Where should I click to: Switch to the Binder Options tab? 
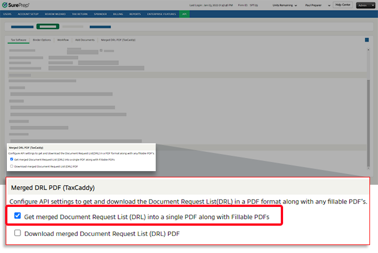(x=42, y=40)
